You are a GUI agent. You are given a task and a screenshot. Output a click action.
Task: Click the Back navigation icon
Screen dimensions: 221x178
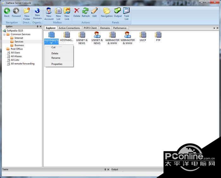(x=7, y=11)
